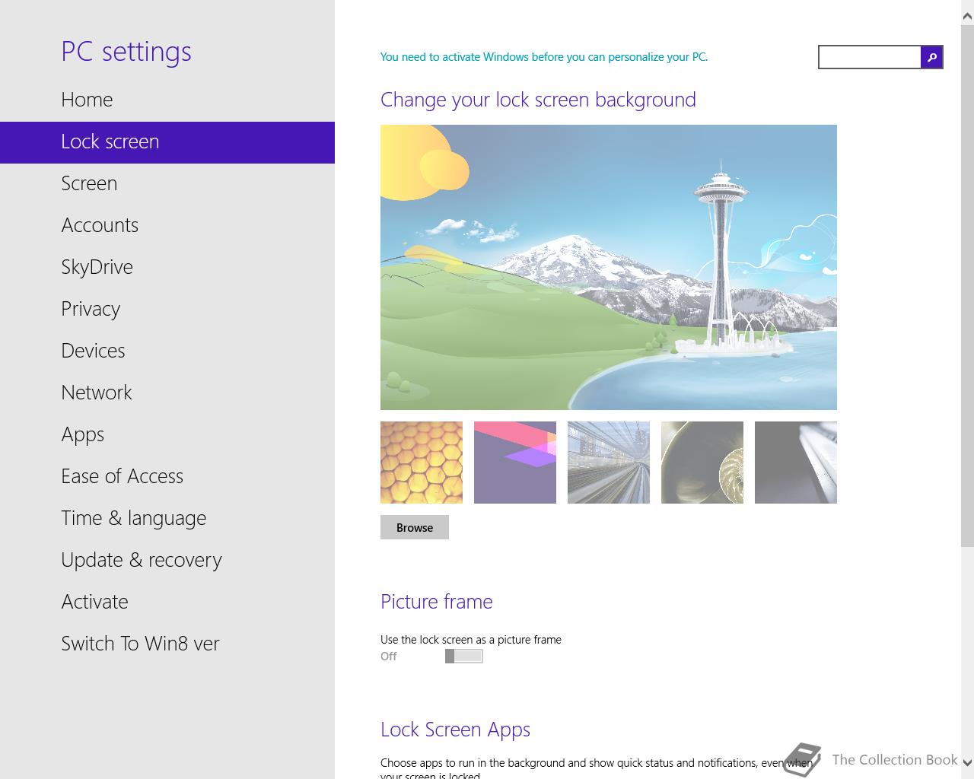Click the PC settings title

126,52
